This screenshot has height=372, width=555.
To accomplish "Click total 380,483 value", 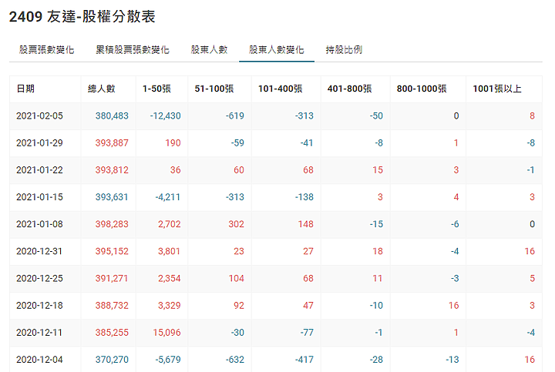I will (112, 116).
